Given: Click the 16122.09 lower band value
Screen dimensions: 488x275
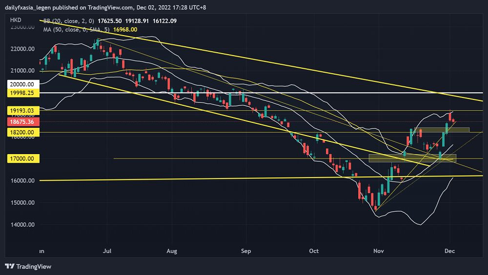Looking at the screenshot, I should 164,21.
